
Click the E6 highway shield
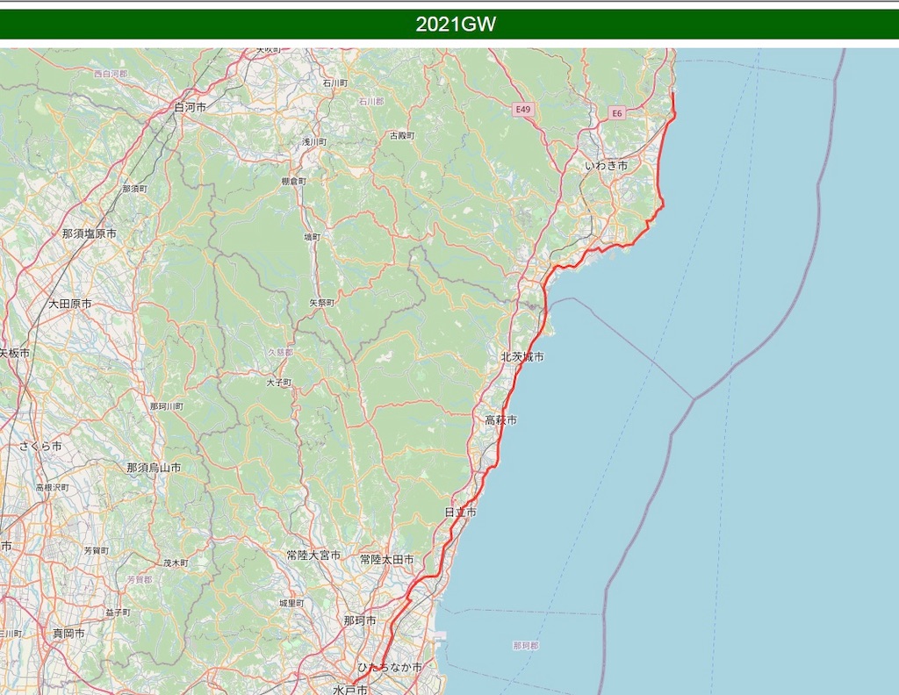(x=617, y=113)
